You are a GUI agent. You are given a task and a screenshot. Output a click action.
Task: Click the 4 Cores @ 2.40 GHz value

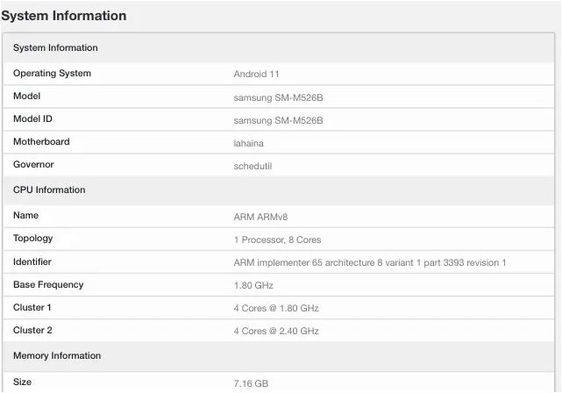pos(276,332)
